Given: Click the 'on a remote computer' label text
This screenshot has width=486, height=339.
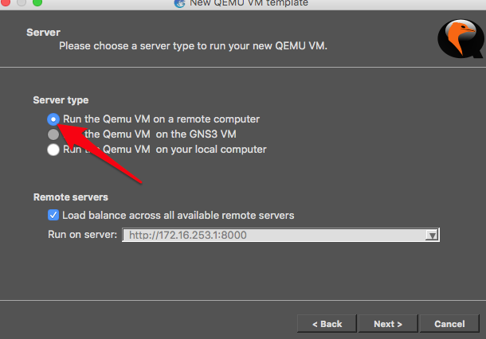Looking at the screenshot, I should pyautogui.click(x=206, y=119).
